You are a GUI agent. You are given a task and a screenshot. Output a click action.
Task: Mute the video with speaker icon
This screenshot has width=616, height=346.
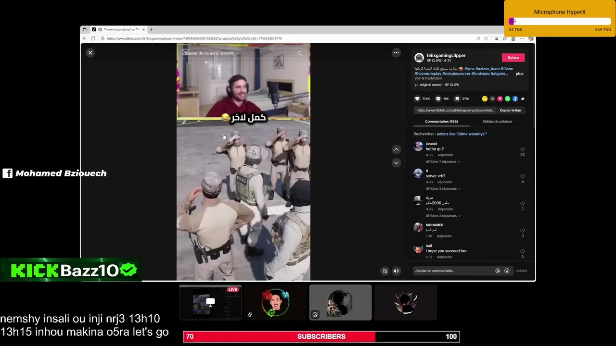pyautogui.click(x=396, y=271)
